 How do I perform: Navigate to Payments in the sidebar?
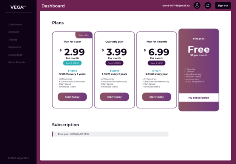pyautogui.click(x=15, y=47)
